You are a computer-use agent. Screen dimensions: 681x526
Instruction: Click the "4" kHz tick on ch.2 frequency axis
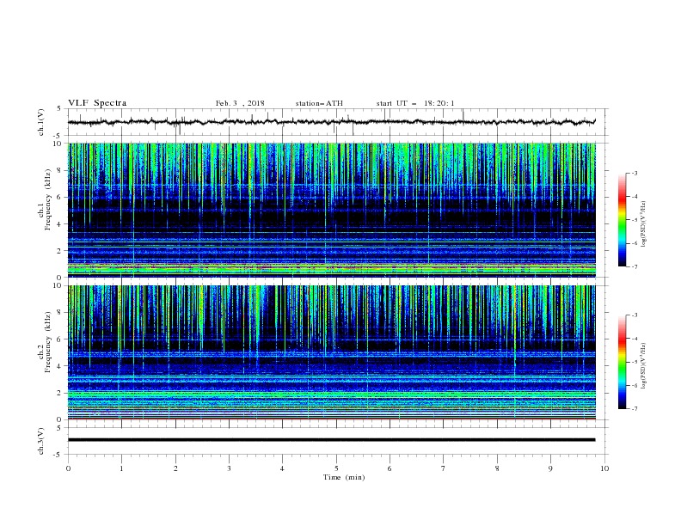(x=60, y=366)
